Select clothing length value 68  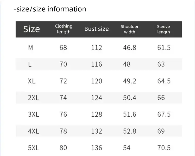tap(63, 48)
